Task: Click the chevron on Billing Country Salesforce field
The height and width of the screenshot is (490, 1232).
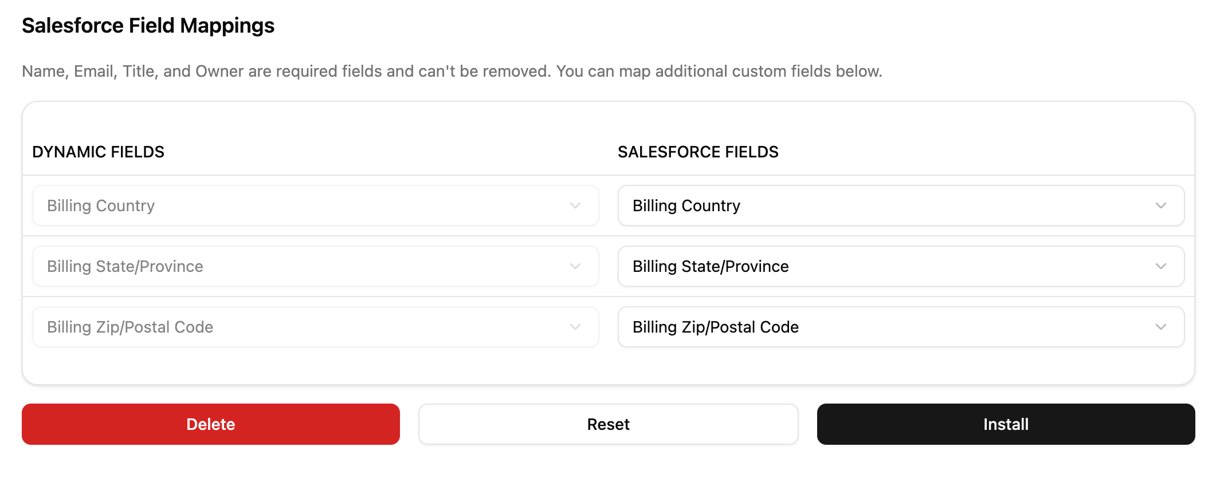Action: [x=1162, y=206]
